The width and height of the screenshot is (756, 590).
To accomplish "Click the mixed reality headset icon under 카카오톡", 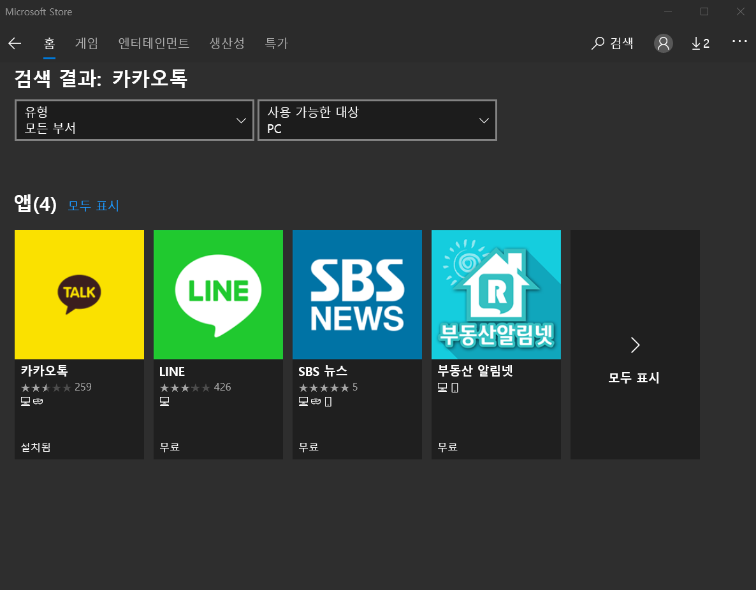I will 38,401.
